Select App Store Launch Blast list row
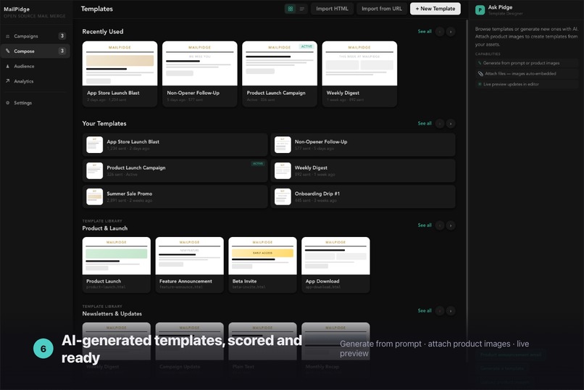This screenshot has height=390, width=584. (175, 144)
